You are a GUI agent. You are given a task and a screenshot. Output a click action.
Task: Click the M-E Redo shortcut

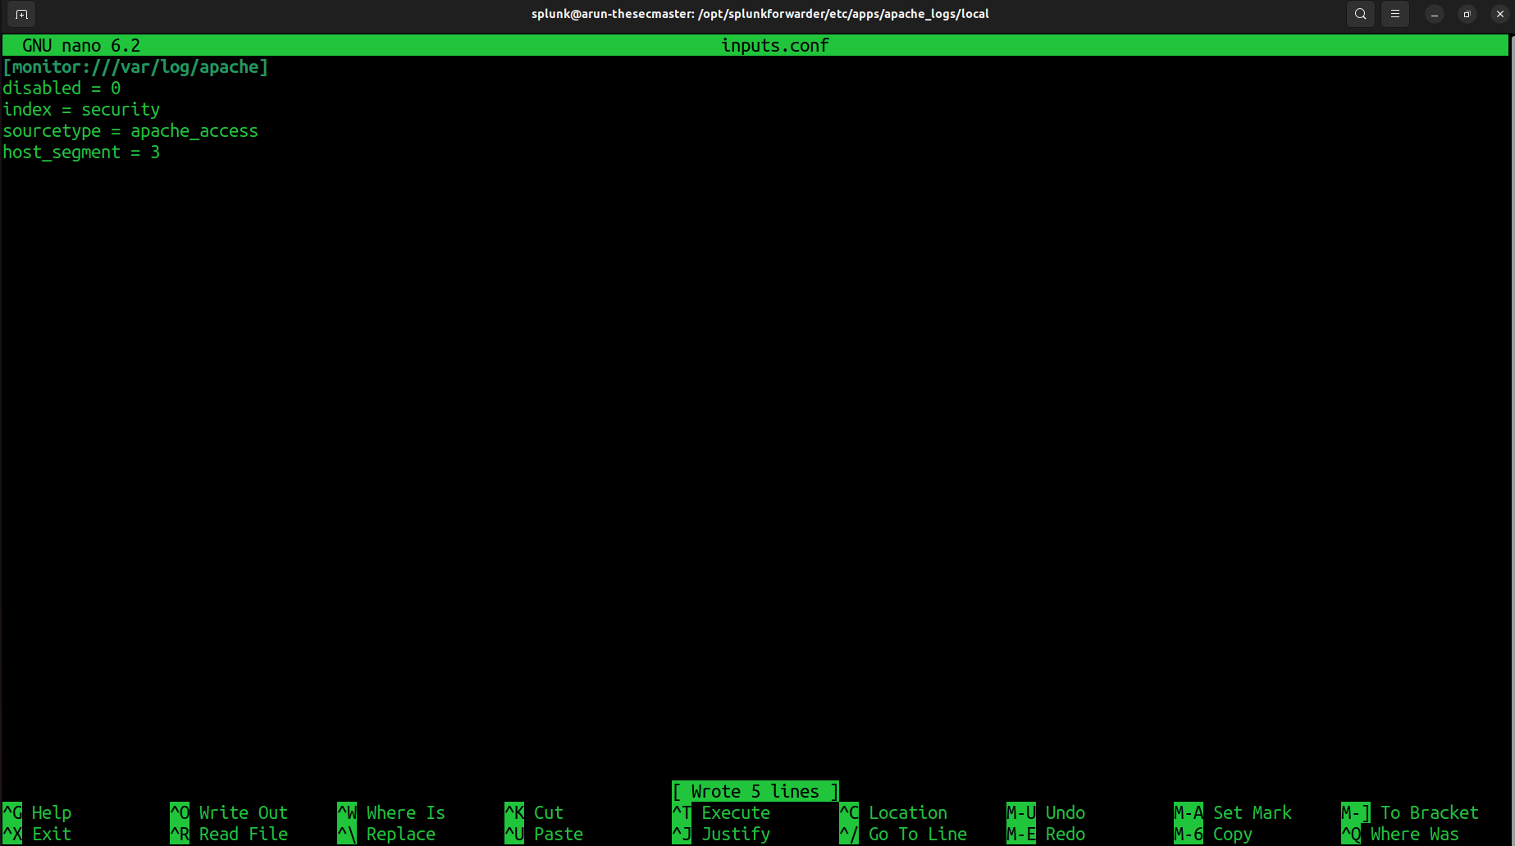click(x=1046, y=834)
